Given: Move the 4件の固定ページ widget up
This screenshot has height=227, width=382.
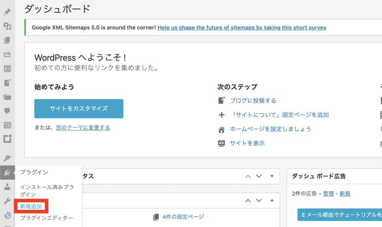Looking at the screenshot, I should point(248,201).
